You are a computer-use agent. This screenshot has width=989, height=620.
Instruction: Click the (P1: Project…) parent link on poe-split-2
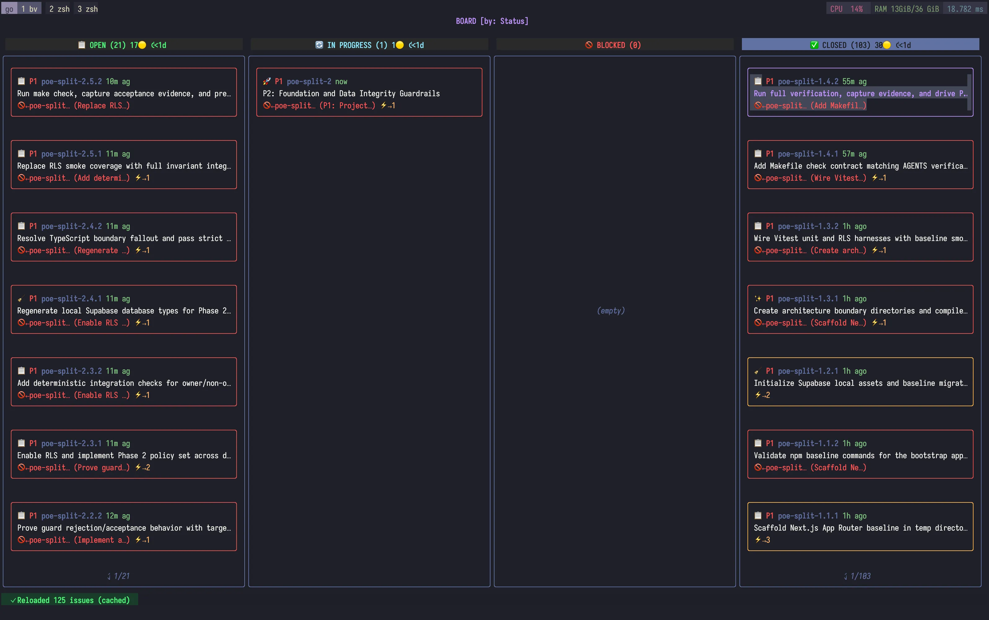[349, 105]
